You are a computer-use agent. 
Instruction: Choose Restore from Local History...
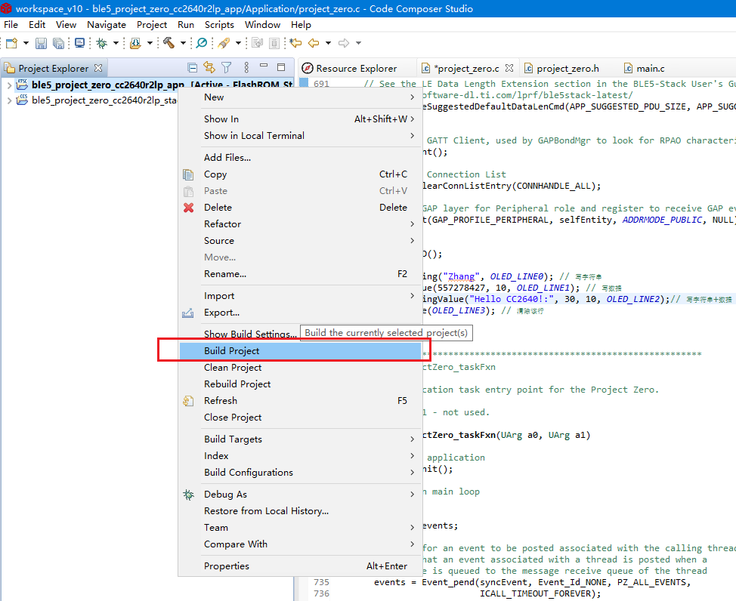(x=301, y=511)
